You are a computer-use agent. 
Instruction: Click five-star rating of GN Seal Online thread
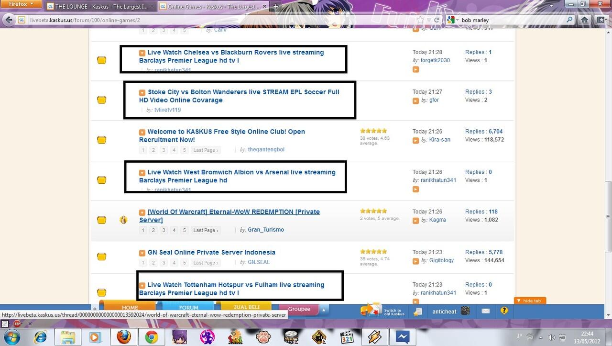point(373,251)
